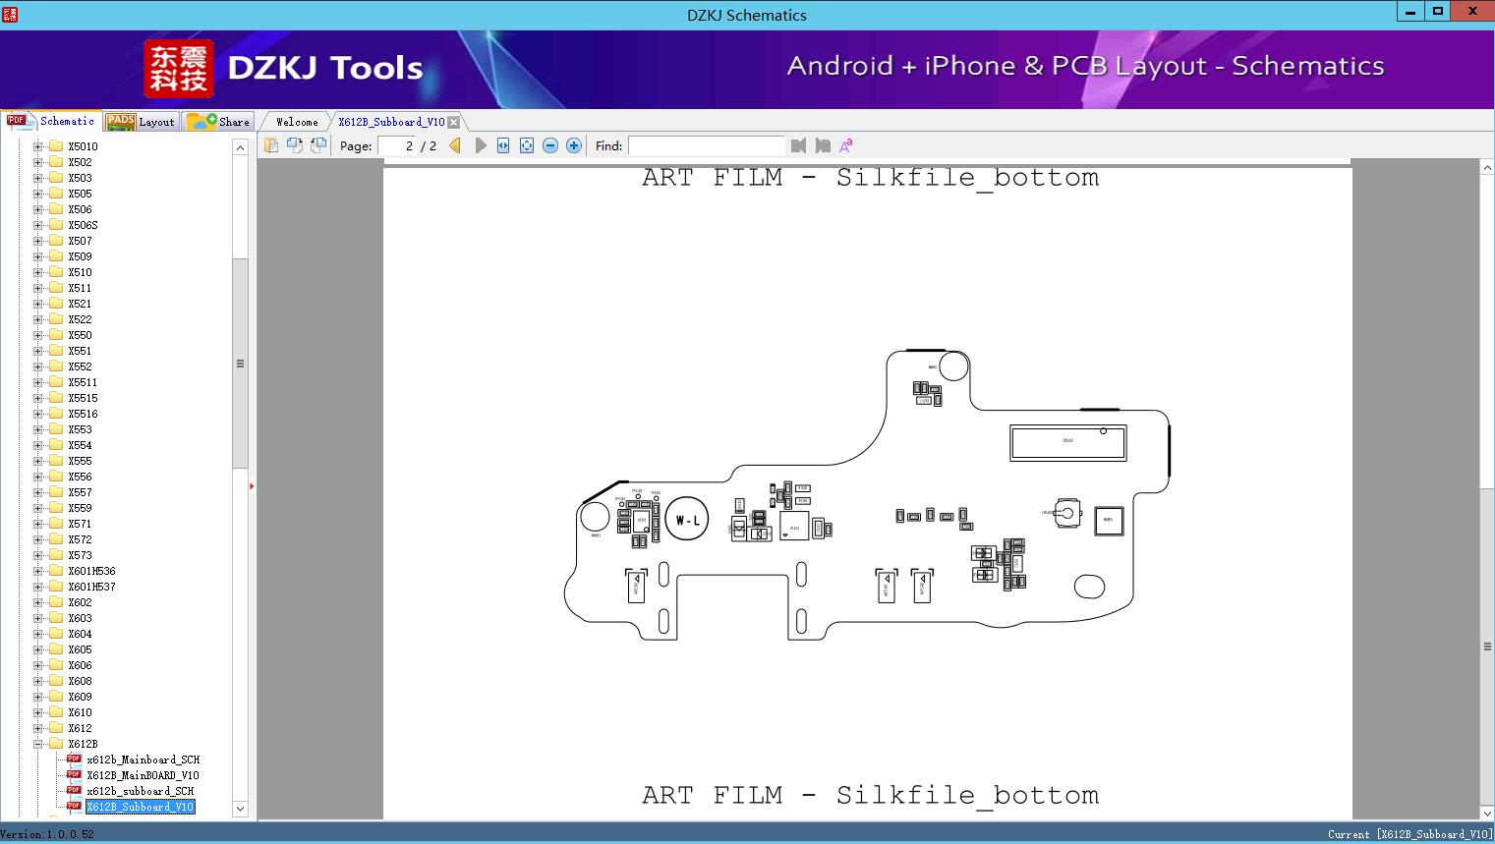Viewport: 1495px width, 844px height.
Task: Click the DZKJ red logo
Action: coord(179,69)
